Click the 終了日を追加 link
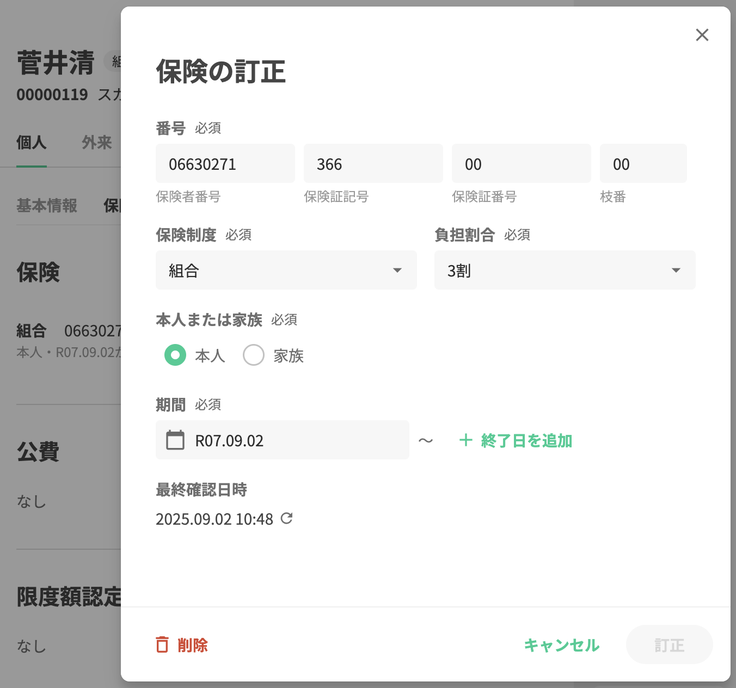 click(x=526, y=440)
